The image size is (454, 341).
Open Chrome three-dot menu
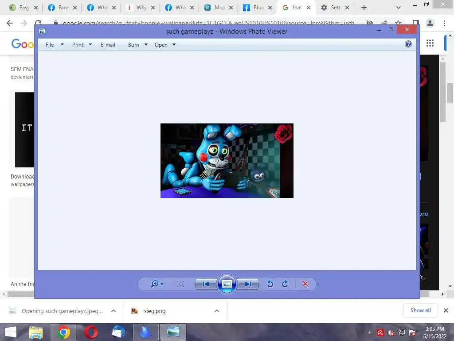point(444,23)
